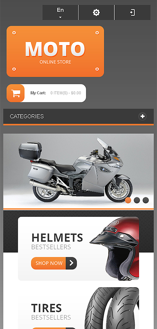Viewport: 157px width, 329px height.
Task: Open the En language dropdown
Action: (60, 12)
